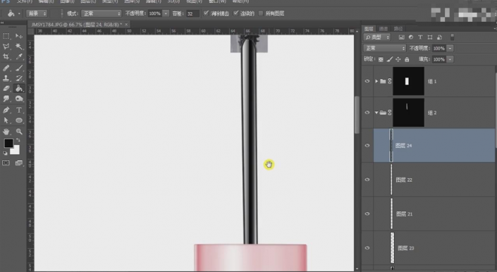
Task: Open the layer fill dropdown arrow
Action: pos(450,59)
